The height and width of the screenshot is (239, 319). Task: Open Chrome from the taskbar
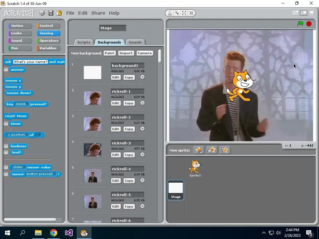54,233
